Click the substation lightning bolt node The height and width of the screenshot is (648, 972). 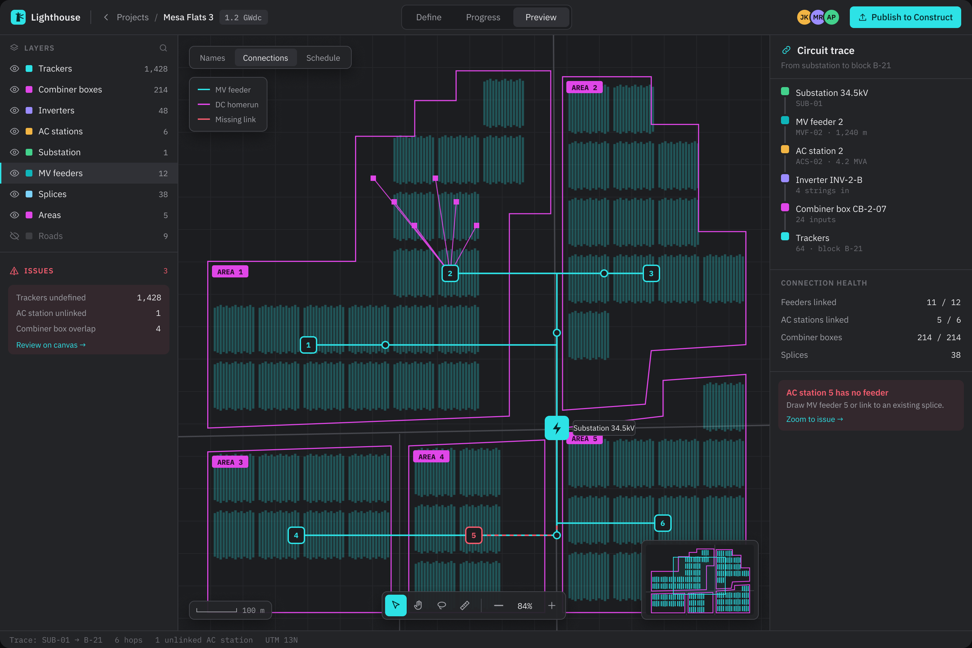click(557, 428)
